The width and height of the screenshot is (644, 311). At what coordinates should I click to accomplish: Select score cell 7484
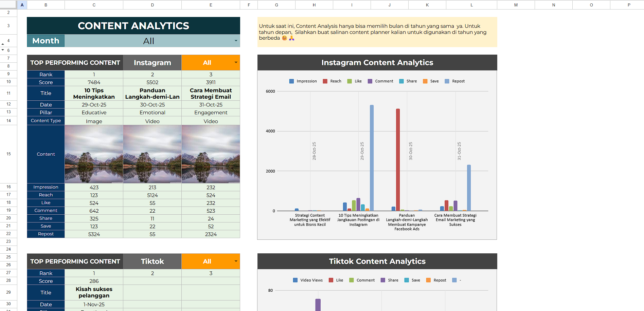[x=94, y=82]
